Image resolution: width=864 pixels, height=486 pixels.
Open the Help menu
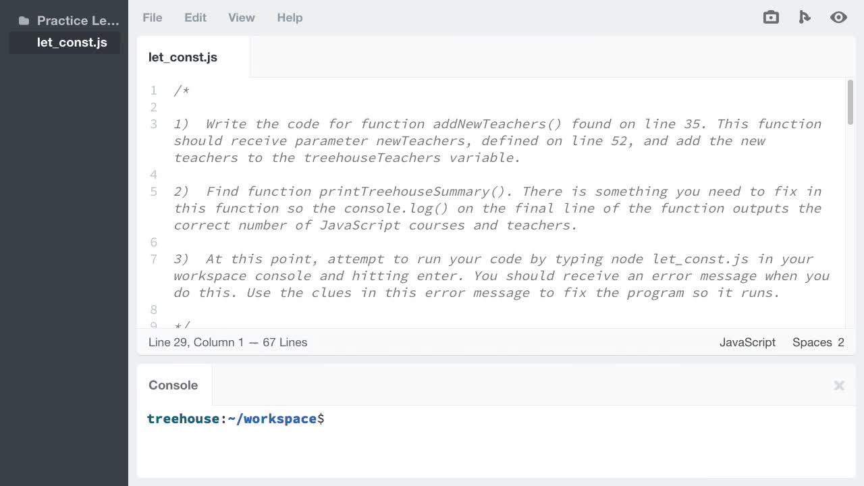click(x=290, y=18)
